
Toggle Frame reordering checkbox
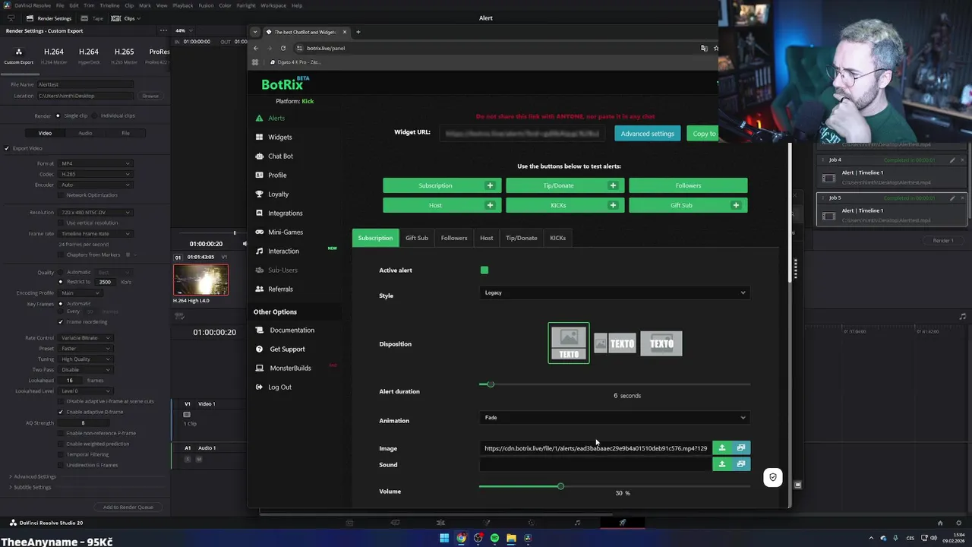[x=61, y=321]
